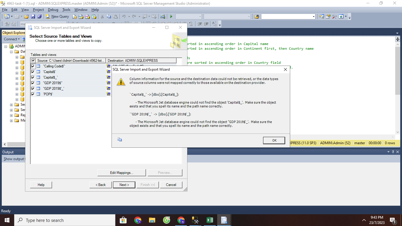Toggle the select-all source tables checkbox
The width and height of the screenshot is (402, 226).
pyautogui.click(x=33, y=61)
